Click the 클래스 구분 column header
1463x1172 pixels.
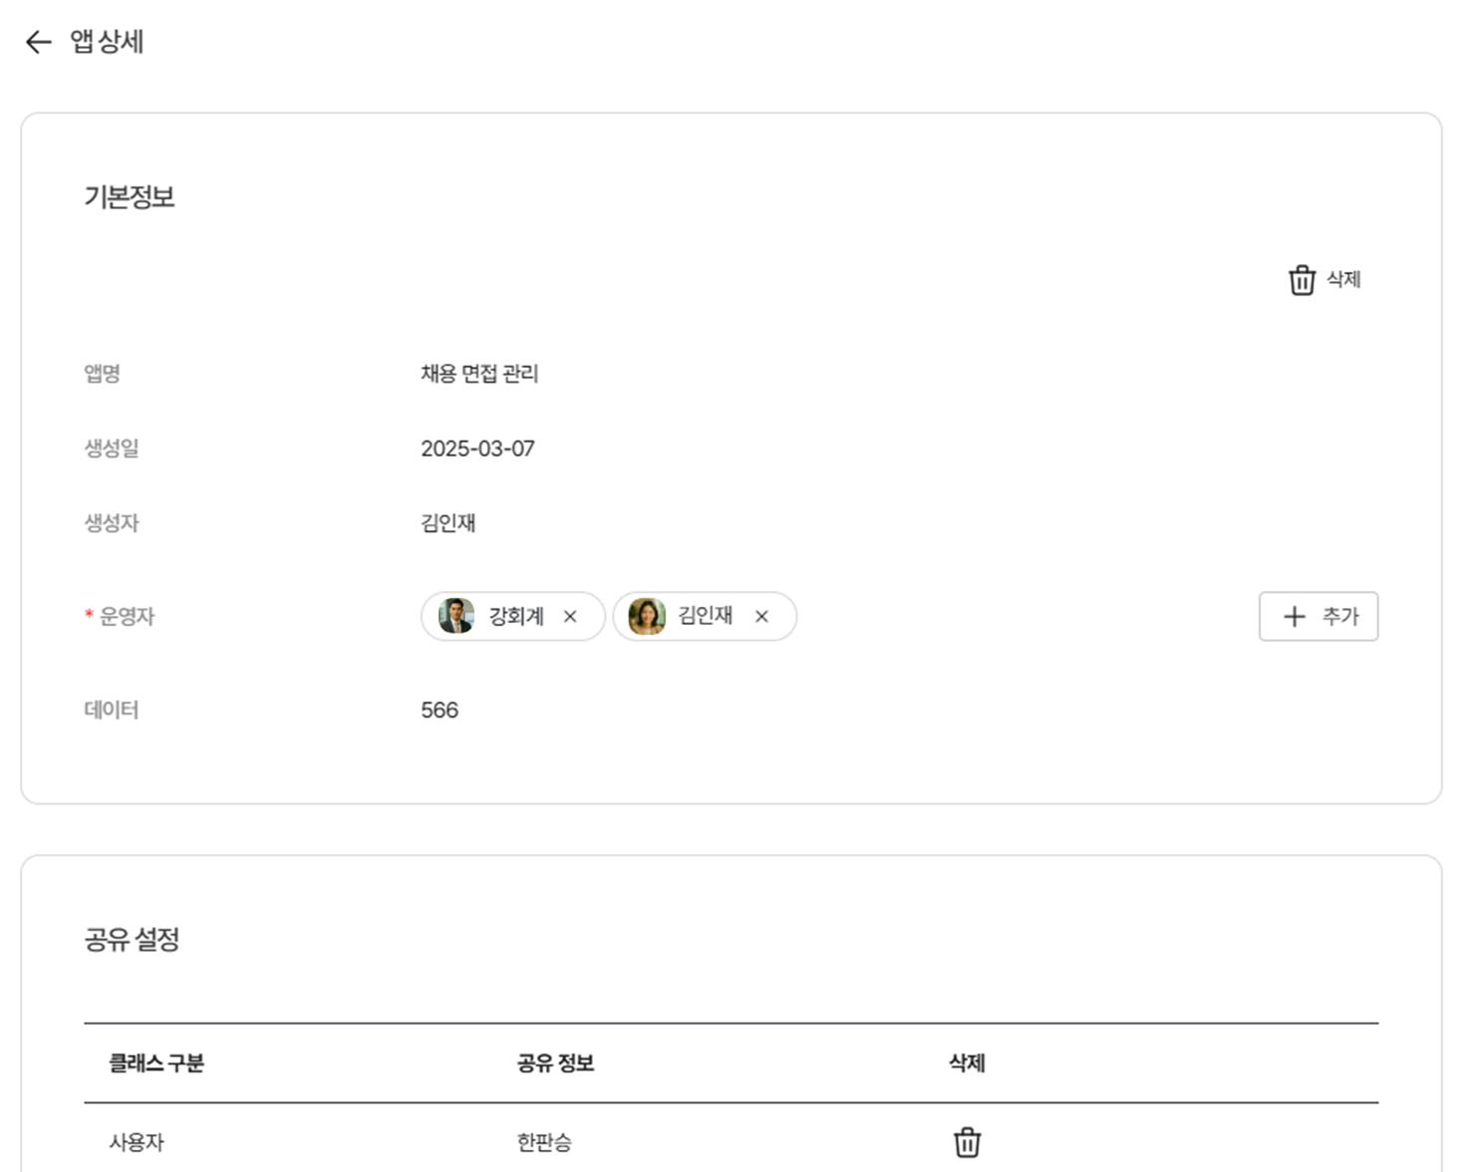click(156, 1063)
